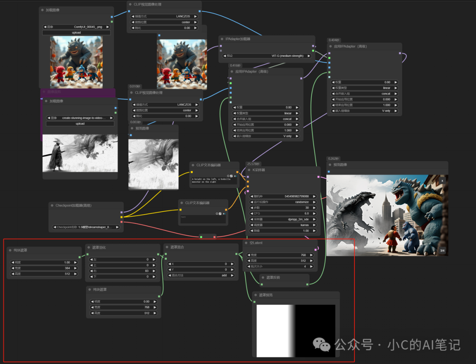Screen dimensions: 476x364
Task: Decrease 批次大小 in the 空Latent node
Action: click(x=249, y=267)
